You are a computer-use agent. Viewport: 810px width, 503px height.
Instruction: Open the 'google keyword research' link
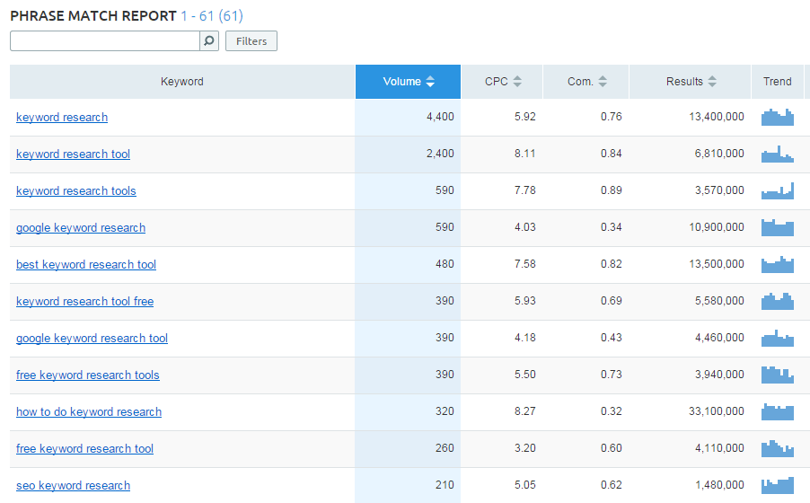coord(81,228)
